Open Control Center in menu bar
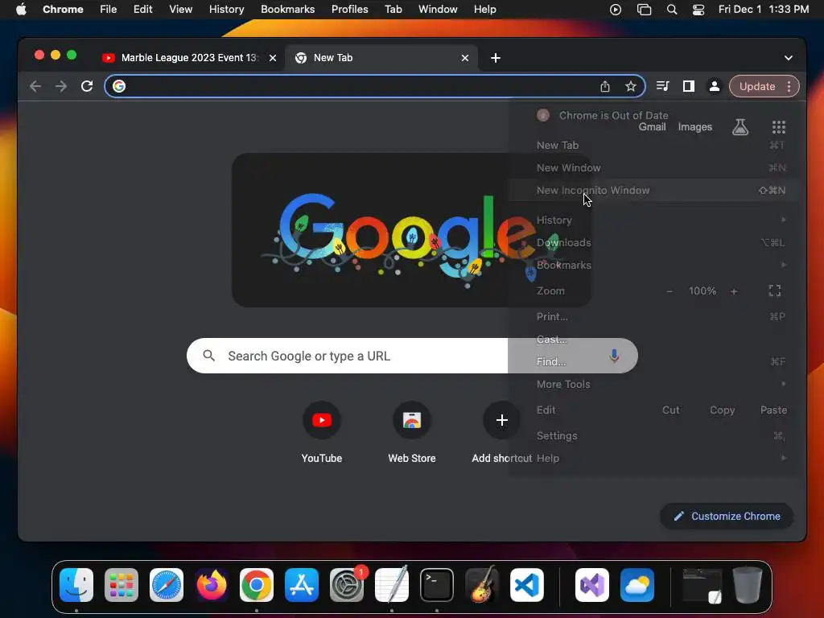 pyautogui.click(x=698, y=10)
